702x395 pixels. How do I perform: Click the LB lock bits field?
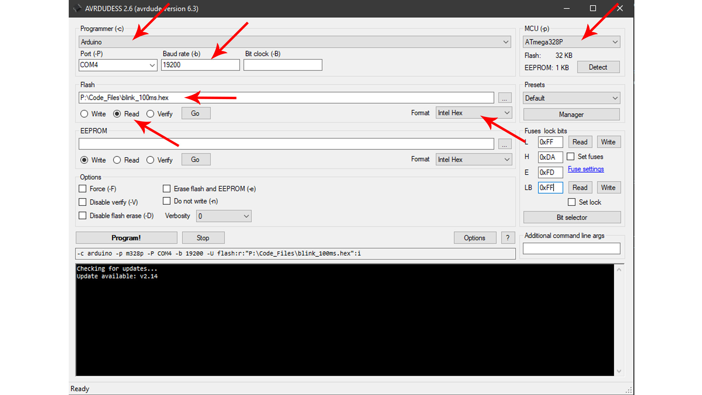pyautogui.click(x=550, y=188)
